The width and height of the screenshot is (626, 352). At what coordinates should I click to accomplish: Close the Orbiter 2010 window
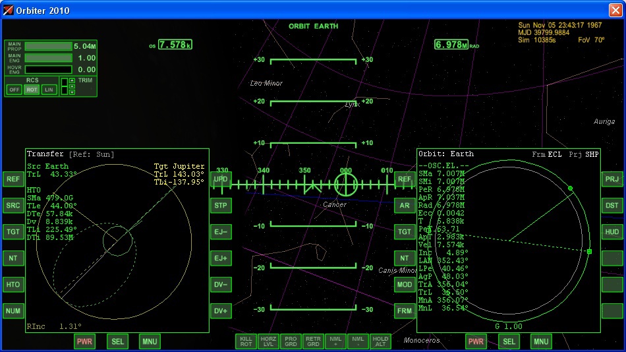615,10
